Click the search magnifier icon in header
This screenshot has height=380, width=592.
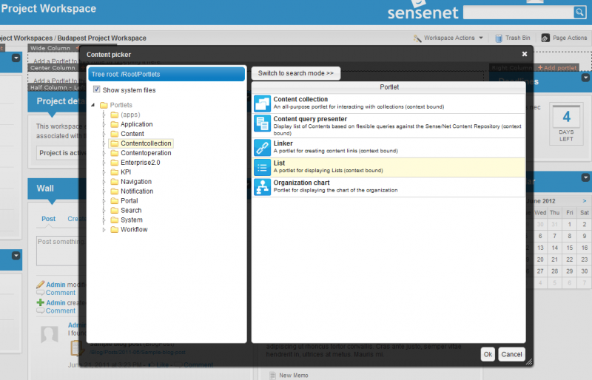click(579, 13)
